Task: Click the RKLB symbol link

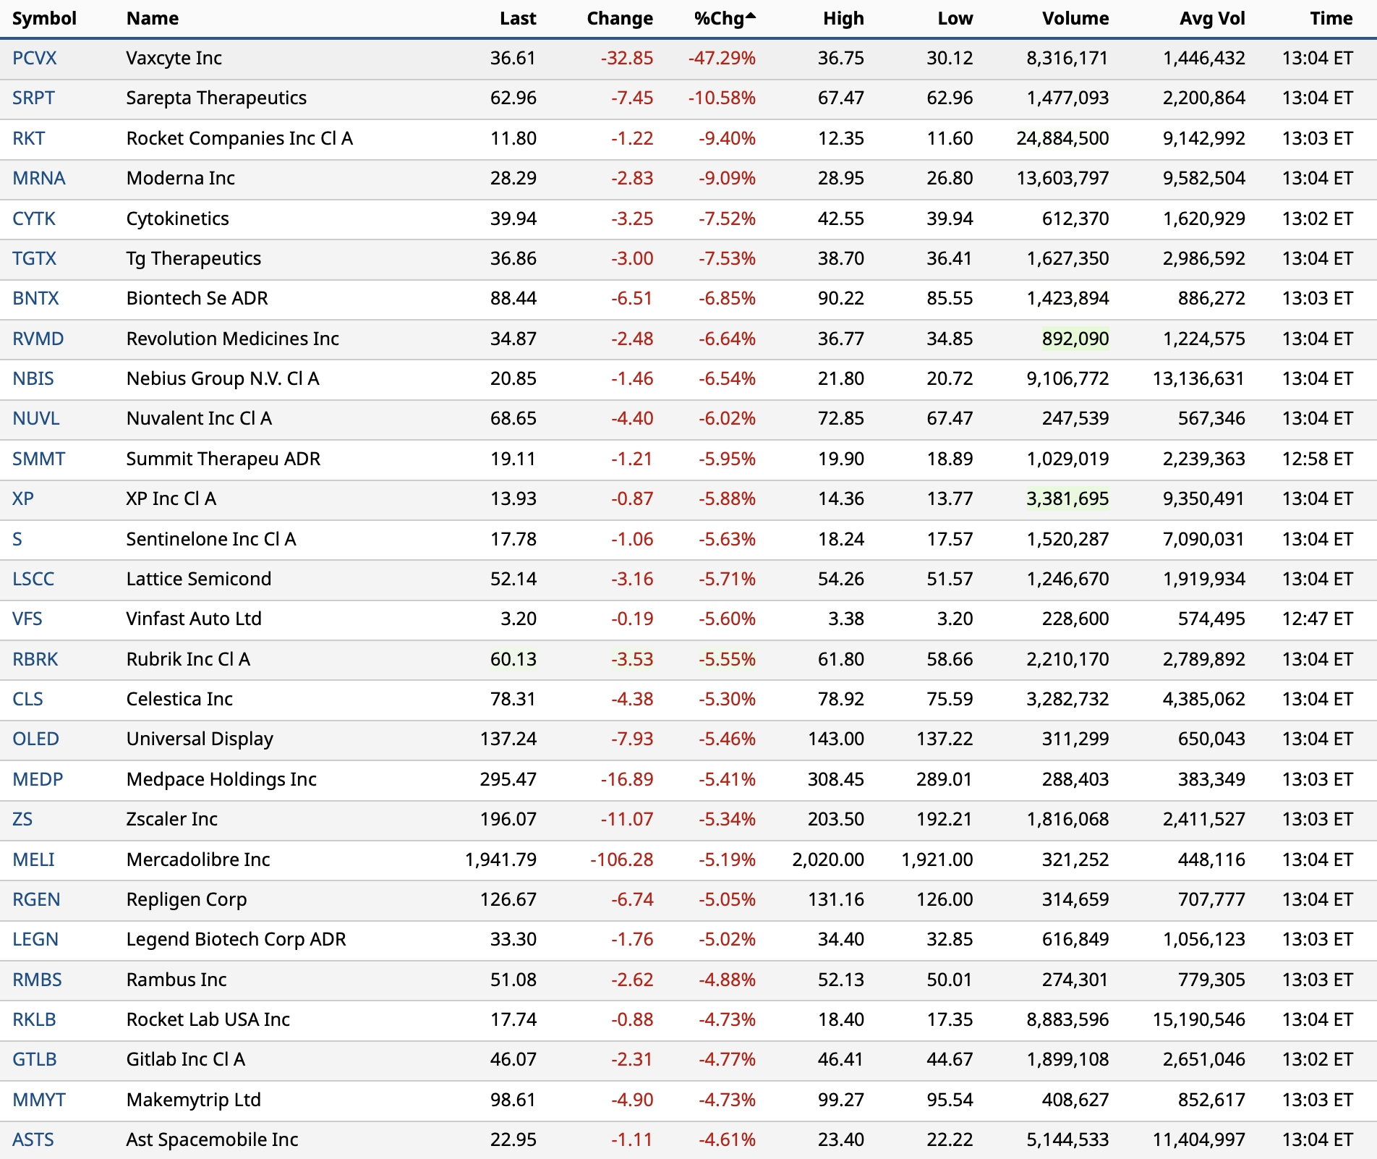Action: (34, 1019)
